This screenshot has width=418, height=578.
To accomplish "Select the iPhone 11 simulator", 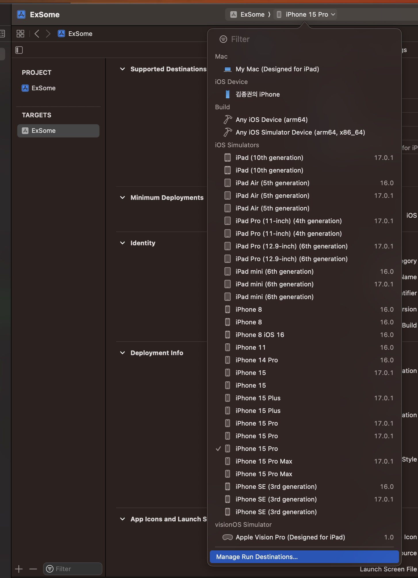I will 304,347.
